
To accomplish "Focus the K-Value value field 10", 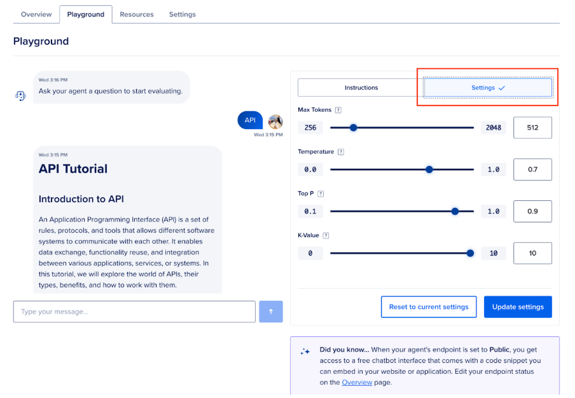I will click(x=532, y=253).
